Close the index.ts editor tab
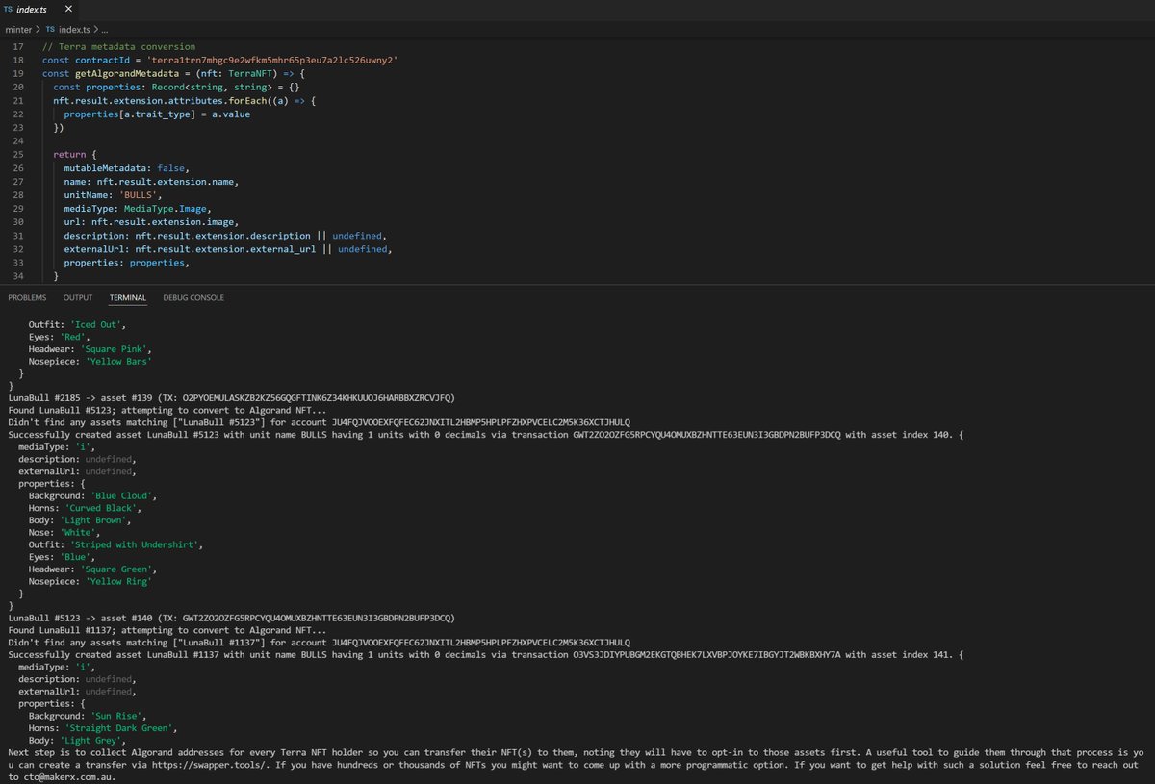 (66, 9)
